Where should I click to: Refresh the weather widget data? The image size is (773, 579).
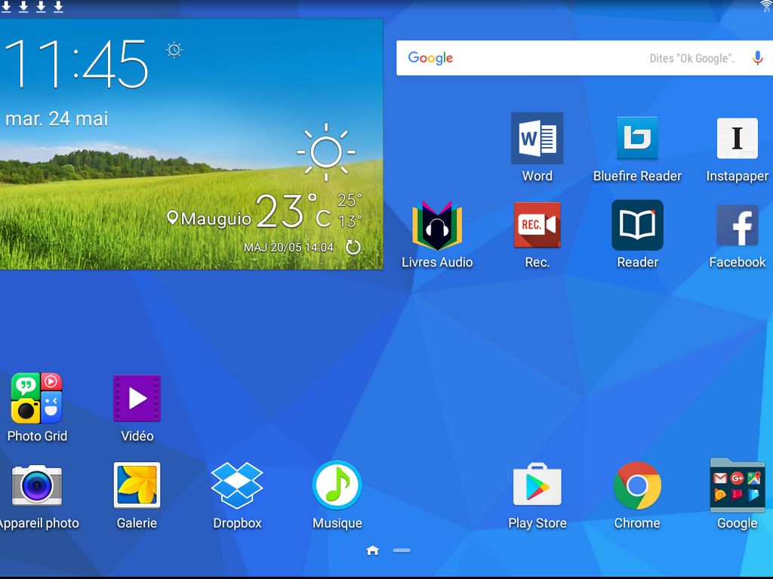pyautogui.click(x=353, y=247)
